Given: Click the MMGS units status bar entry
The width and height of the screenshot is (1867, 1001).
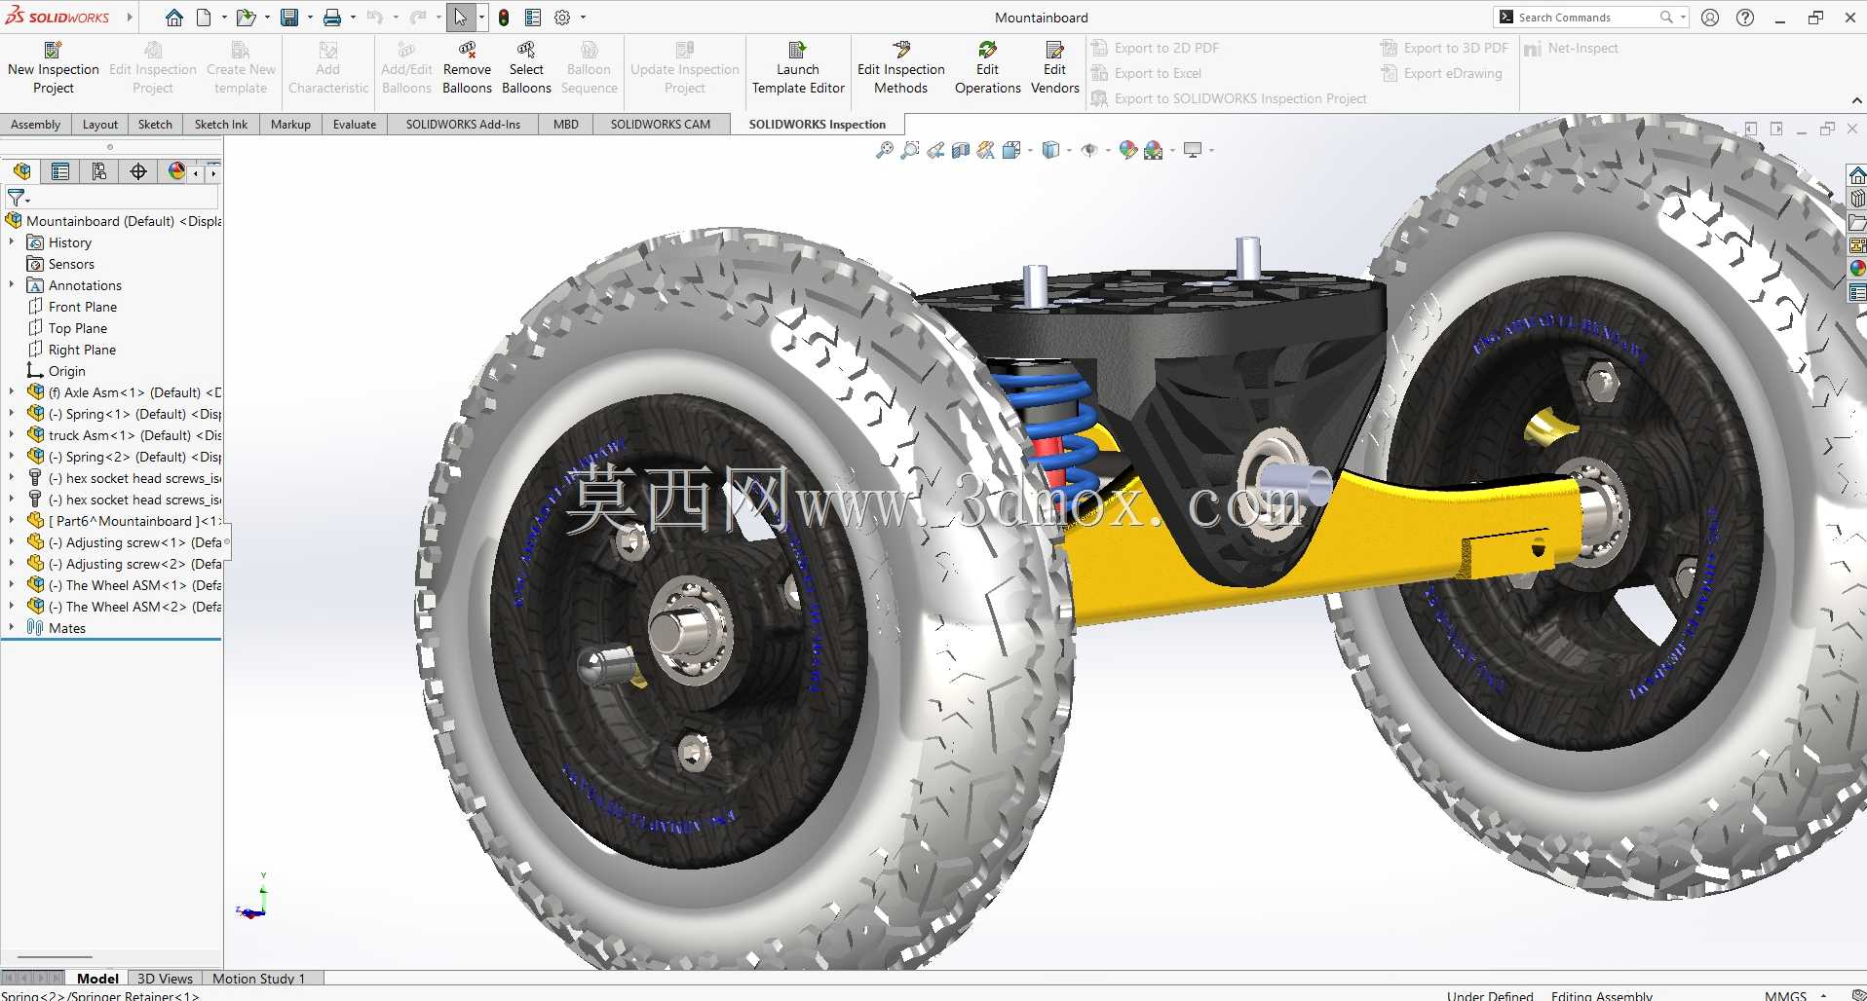Looking at the screenshot, I should (1785, 995).
